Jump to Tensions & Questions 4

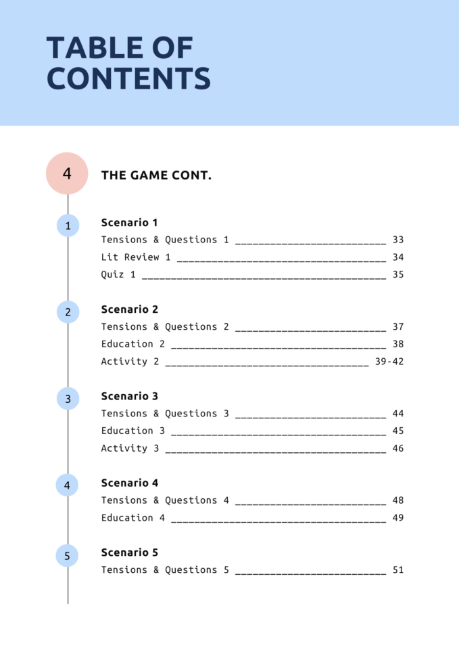[252, 500]
